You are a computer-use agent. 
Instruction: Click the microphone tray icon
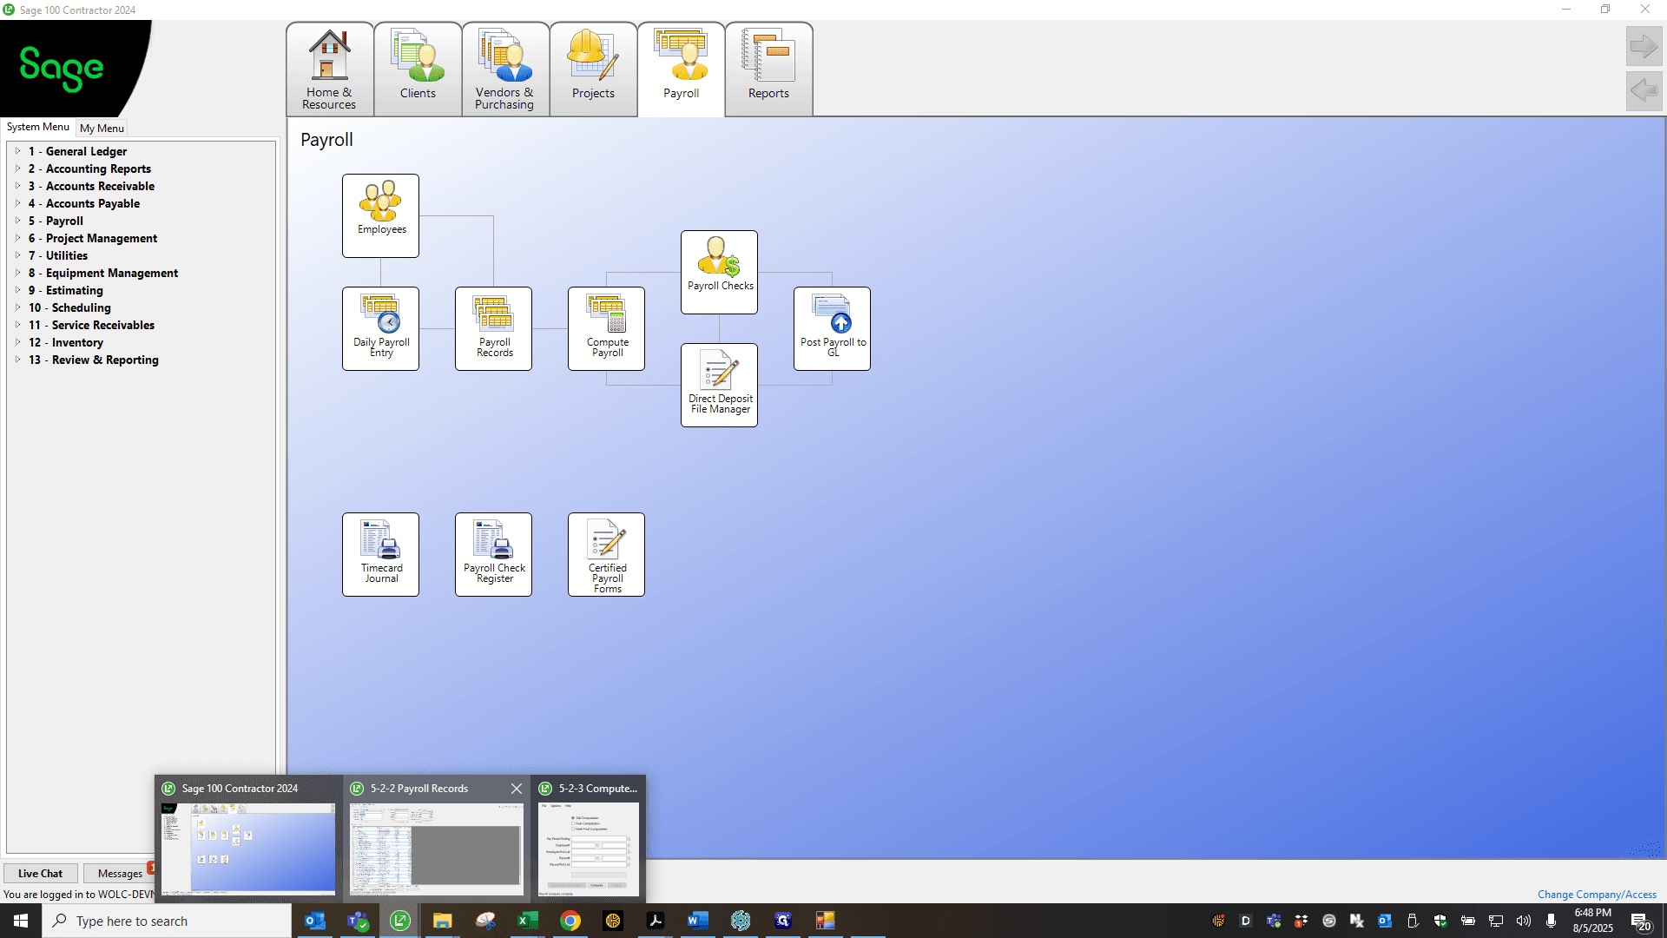[1551, 921]
